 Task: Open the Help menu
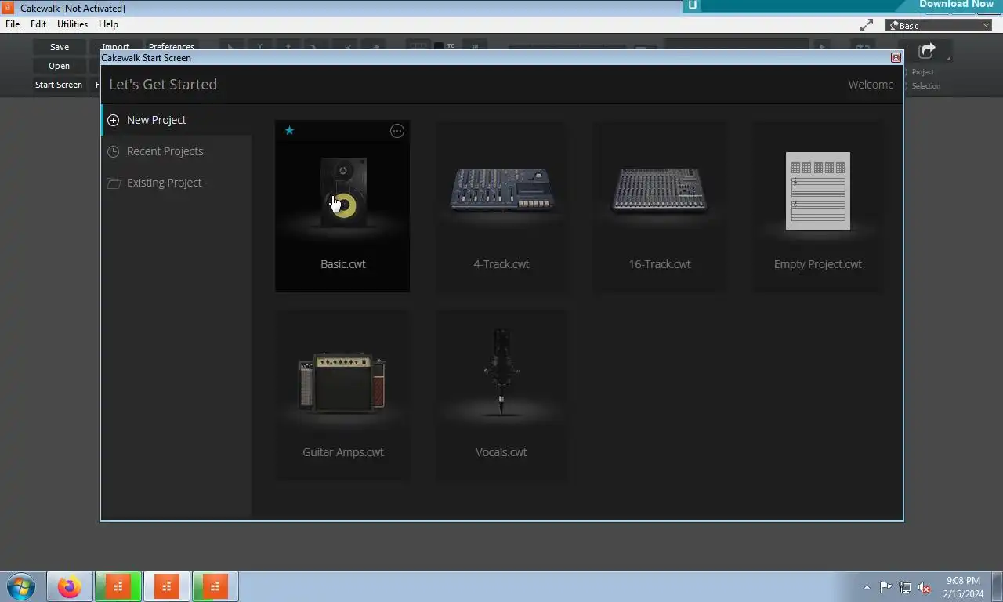tap(108, 24)
